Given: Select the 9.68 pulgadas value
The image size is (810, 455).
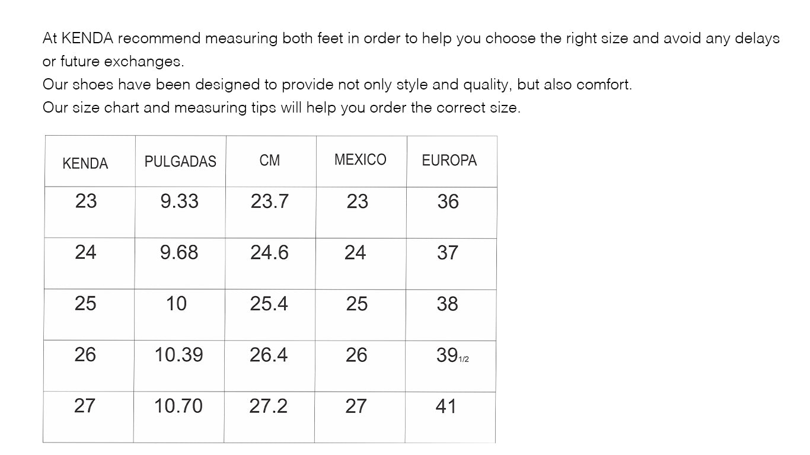Looking at the screenshot, I should pos(178,252).
